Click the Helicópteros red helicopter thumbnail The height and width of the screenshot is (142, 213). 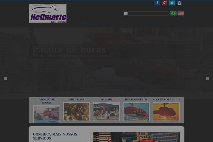(x=136, y=111)
